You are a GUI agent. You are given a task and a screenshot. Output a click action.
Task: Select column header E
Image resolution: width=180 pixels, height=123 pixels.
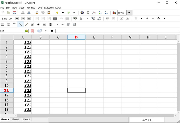click(x=94, y=37)
